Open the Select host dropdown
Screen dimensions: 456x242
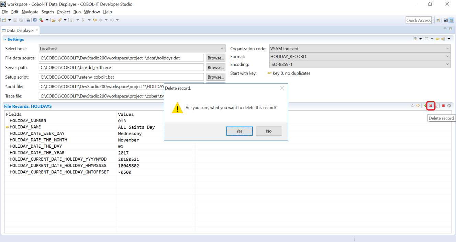click(222, 49)
